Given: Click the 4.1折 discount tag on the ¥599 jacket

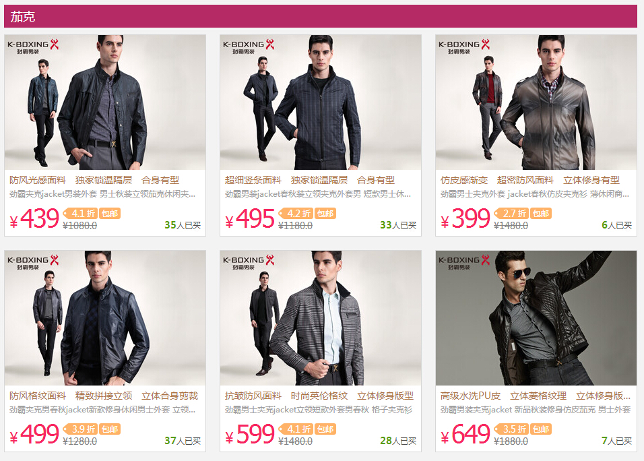Looking at the screenshot, I should coord(296,429).
